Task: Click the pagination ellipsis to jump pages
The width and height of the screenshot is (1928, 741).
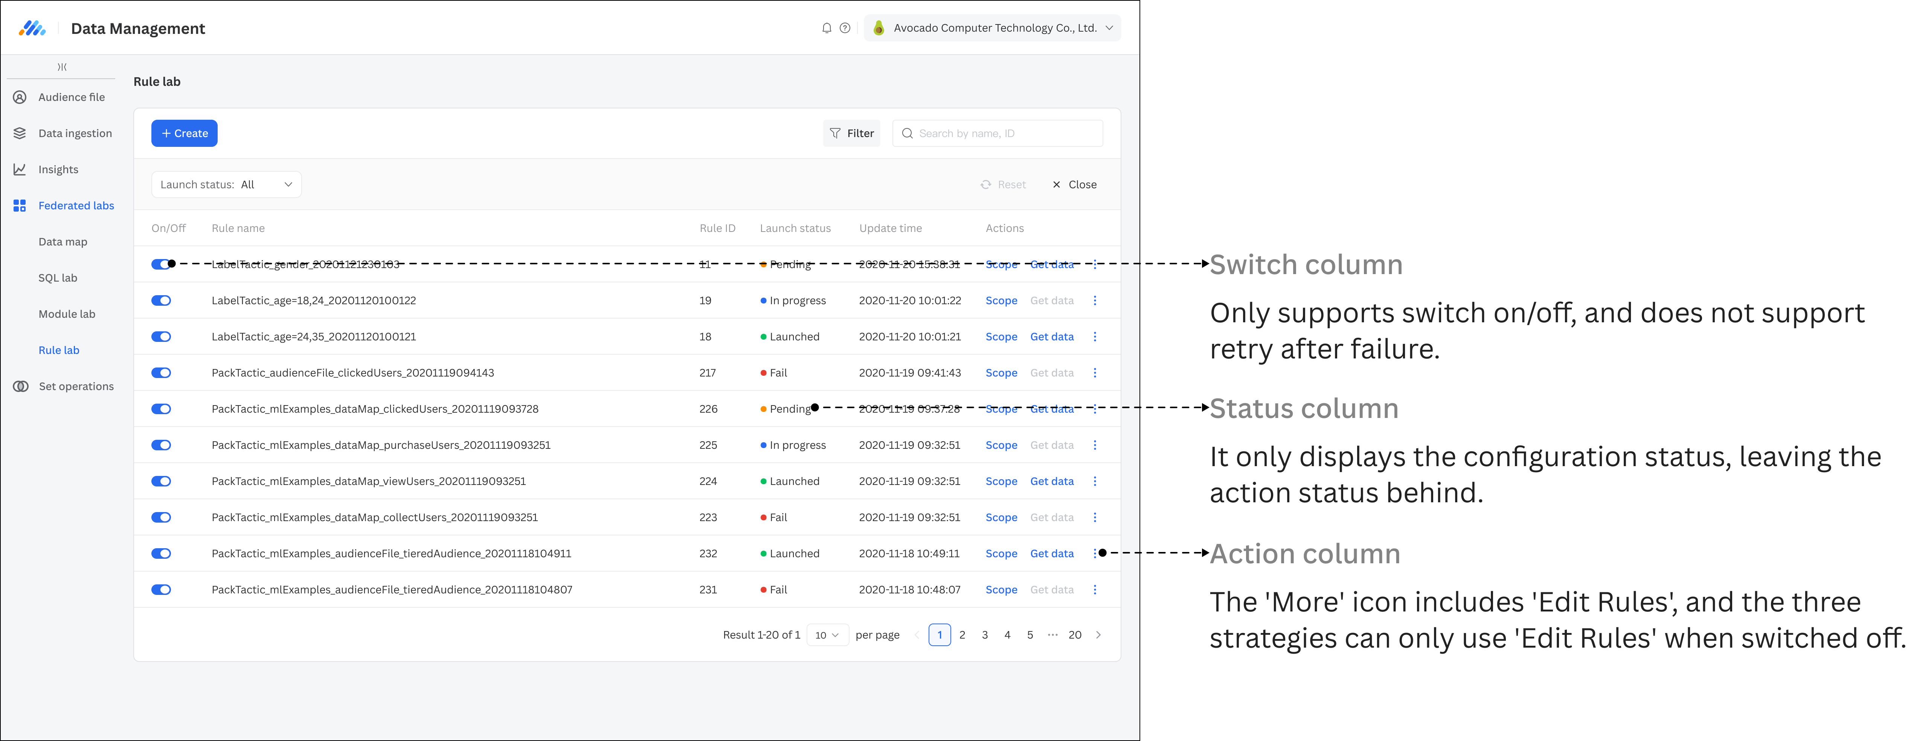Action: click(1052, 635)
